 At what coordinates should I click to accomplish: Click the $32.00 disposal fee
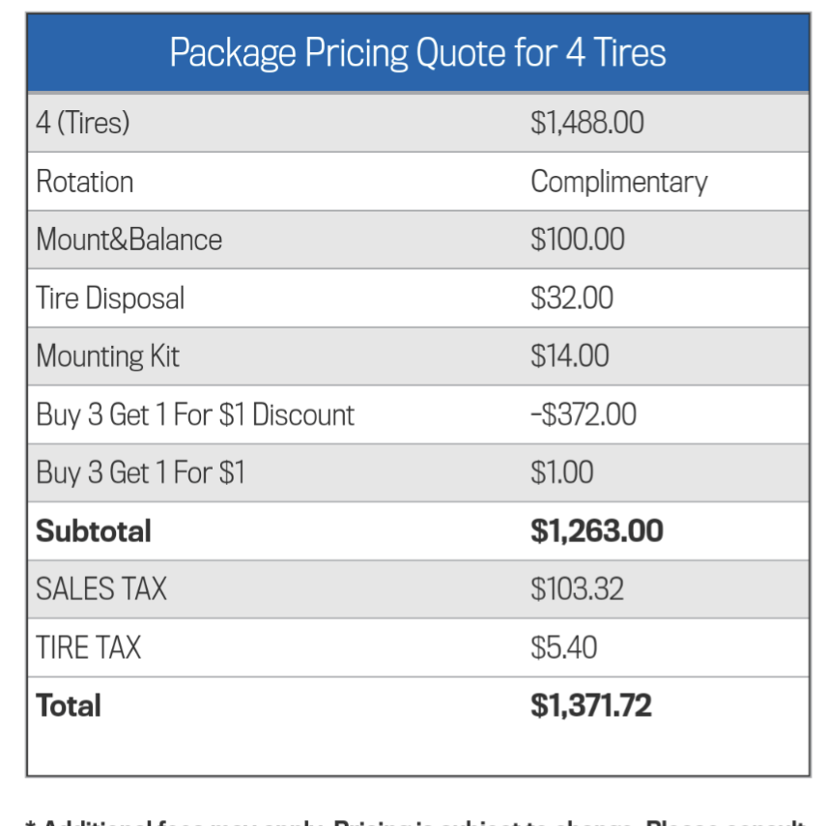tap(572, 298)
